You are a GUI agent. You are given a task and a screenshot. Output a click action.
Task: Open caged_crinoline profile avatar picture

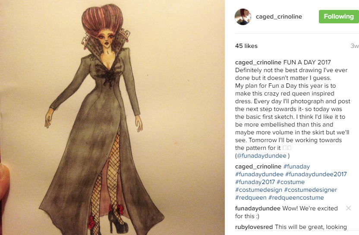pos(243,17)
